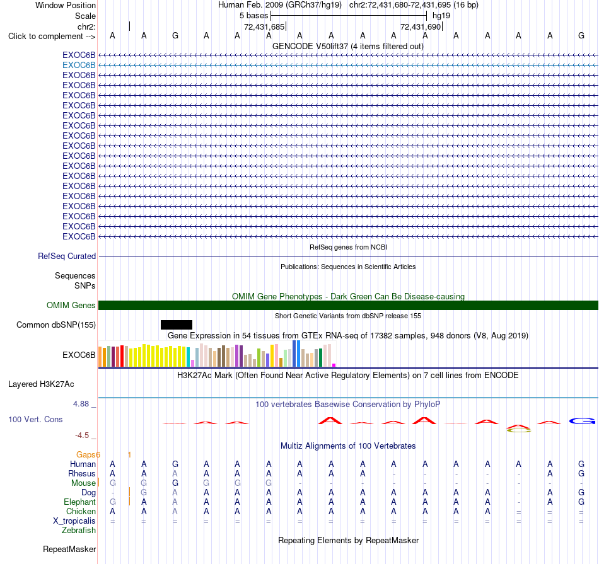This screenshot has height=564, width=599.
Task: Click the small magenta last bar in GTEx chart
Action: 334,365
